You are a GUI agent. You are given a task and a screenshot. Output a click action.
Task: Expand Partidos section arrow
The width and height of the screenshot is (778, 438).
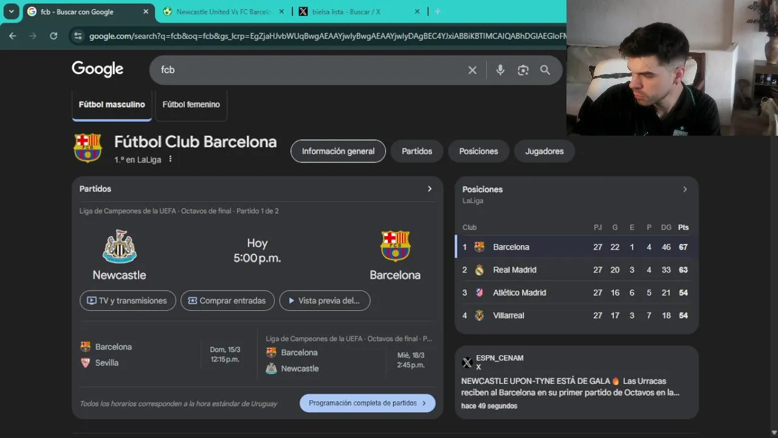[x=429, y=189]
